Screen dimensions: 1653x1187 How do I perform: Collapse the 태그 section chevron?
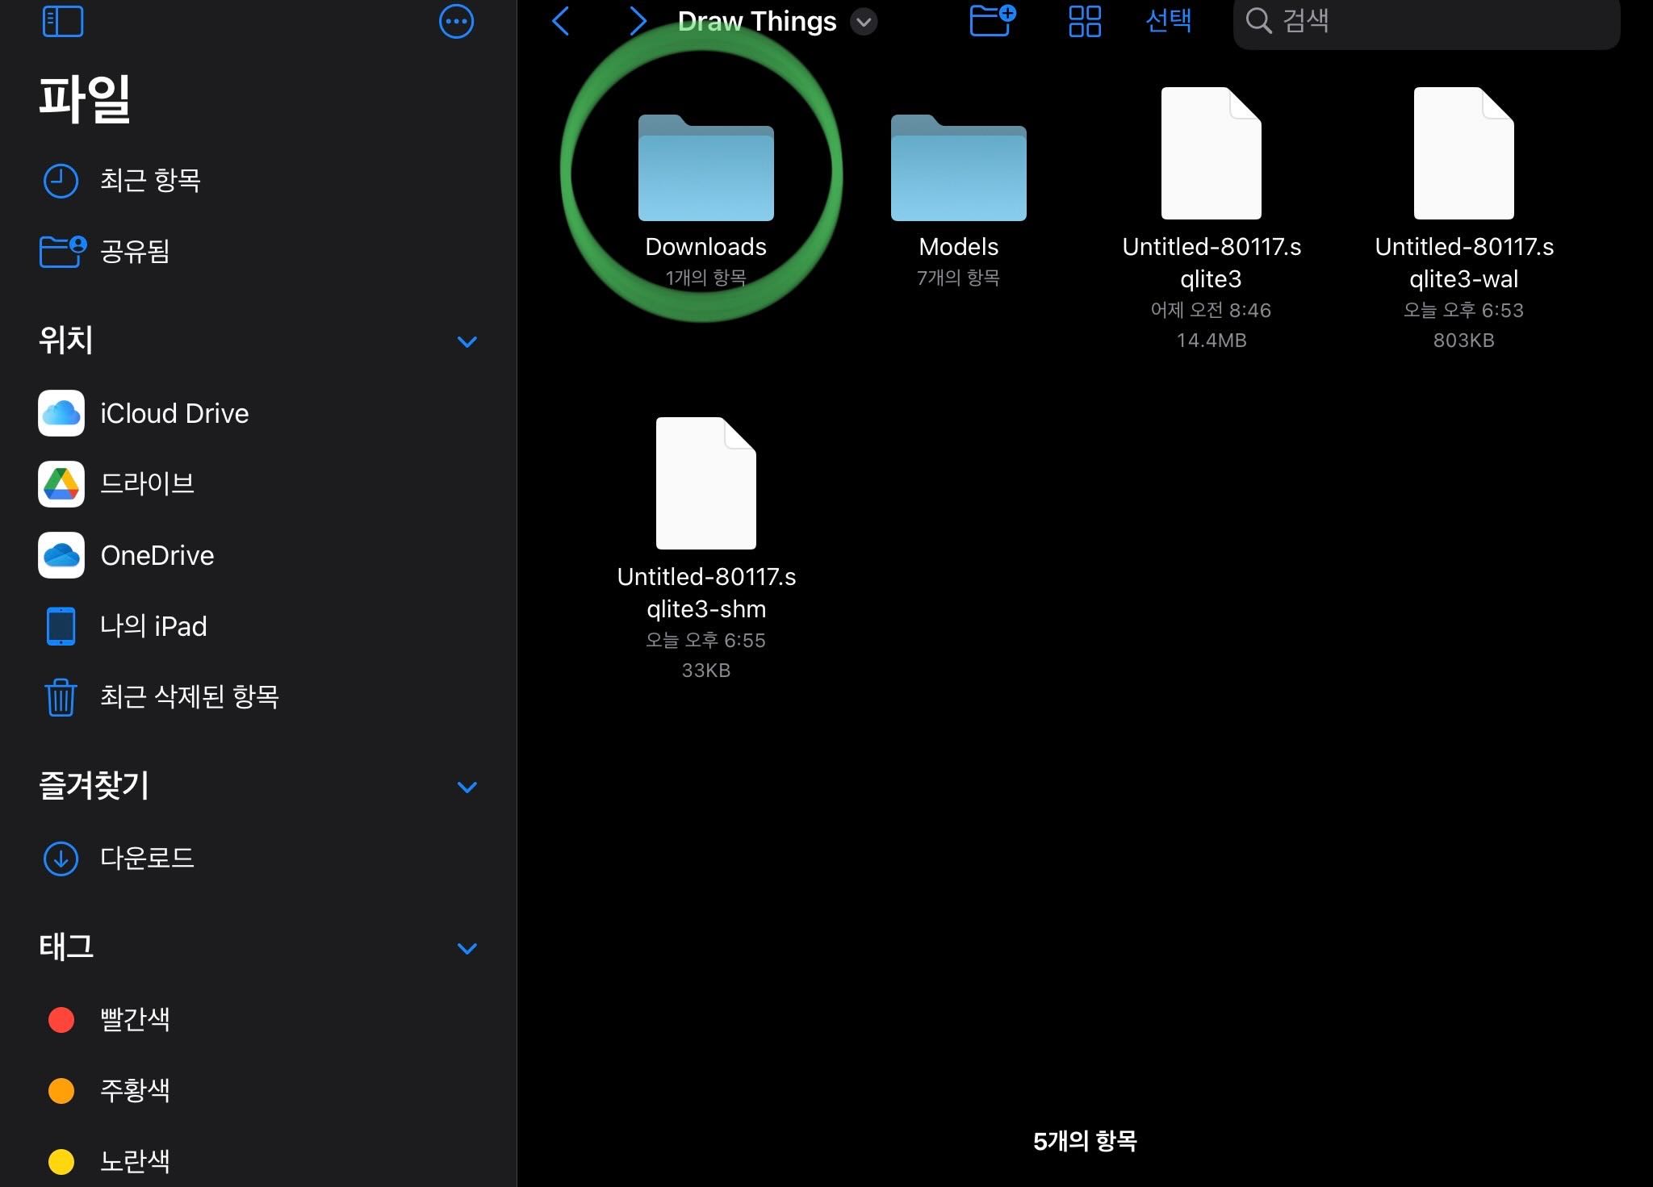(467, 948)
